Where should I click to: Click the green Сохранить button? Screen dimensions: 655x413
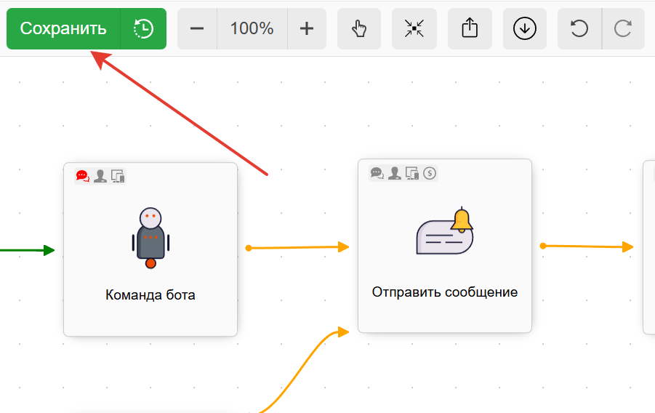pos(63,29)
